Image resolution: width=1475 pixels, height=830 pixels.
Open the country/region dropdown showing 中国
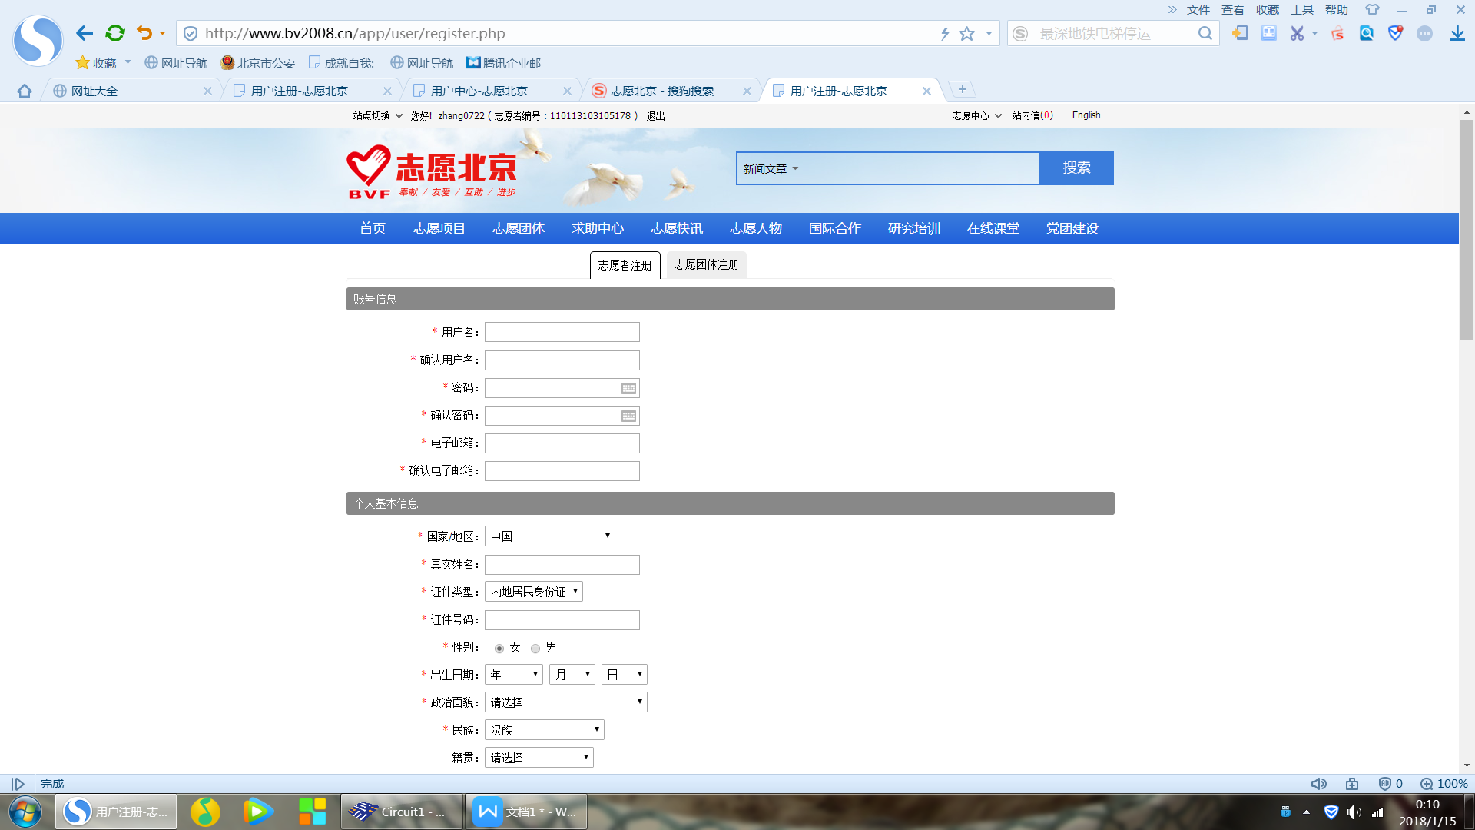click(549, 536)
